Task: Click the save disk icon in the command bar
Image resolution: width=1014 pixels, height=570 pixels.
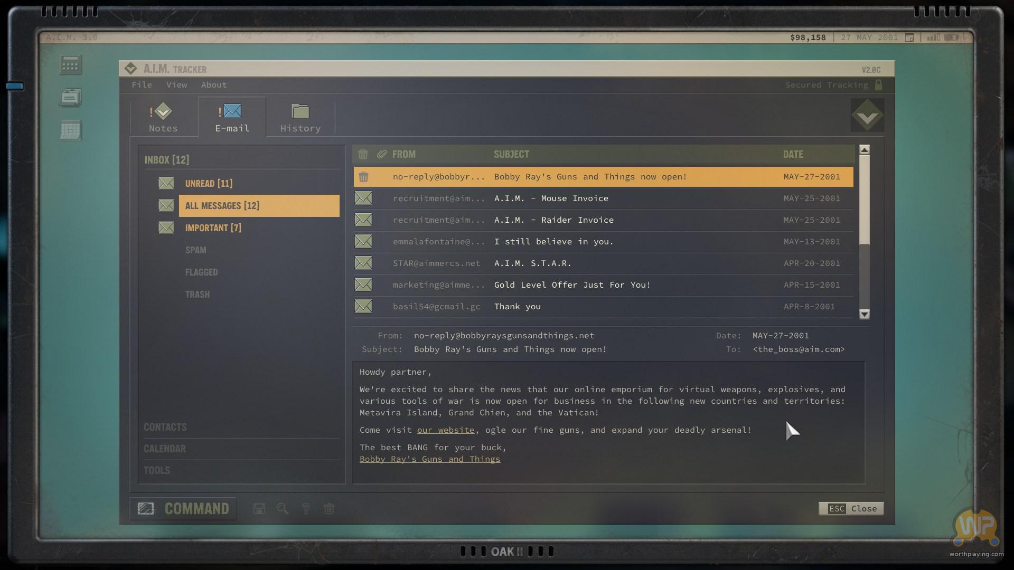Action: click(x=259, y=509)
